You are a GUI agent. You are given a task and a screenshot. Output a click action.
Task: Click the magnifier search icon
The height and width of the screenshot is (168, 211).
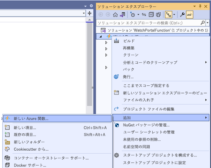(x=203, y=23)
